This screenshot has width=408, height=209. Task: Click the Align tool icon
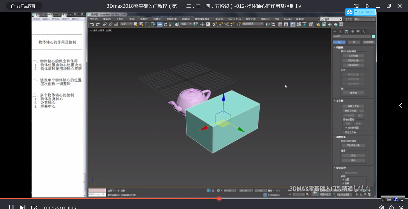click(x=273, y=24)
